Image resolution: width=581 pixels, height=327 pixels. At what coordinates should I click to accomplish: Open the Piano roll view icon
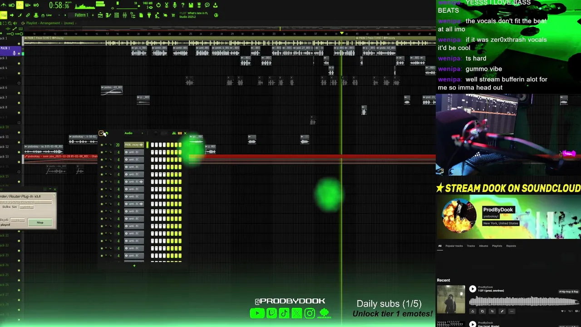coord(108,15)
